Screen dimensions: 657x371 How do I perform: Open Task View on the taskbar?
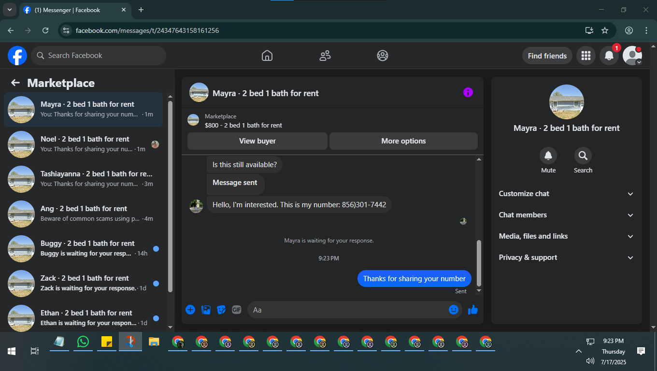tap(35, 351)
